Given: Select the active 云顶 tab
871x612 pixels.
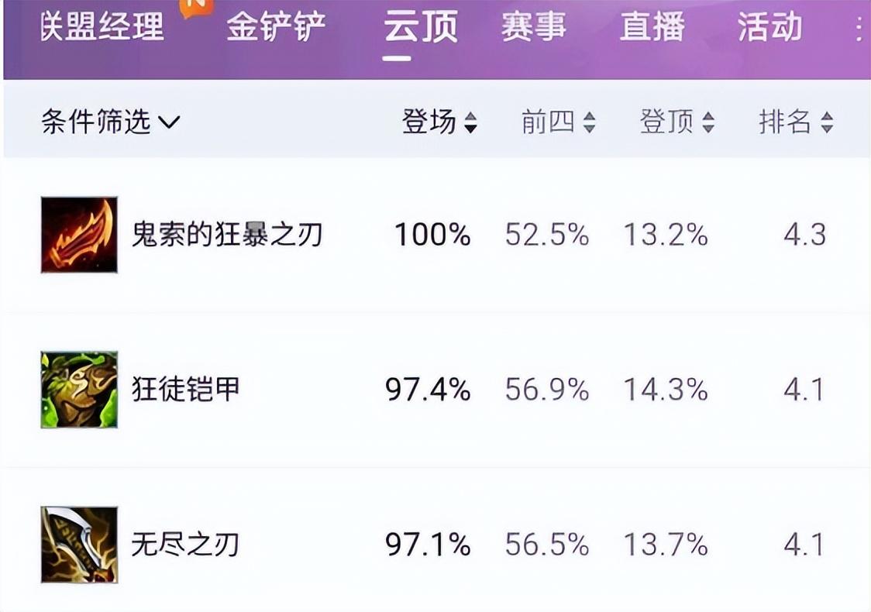Looking at the screenshot, I should pos(421,26).
